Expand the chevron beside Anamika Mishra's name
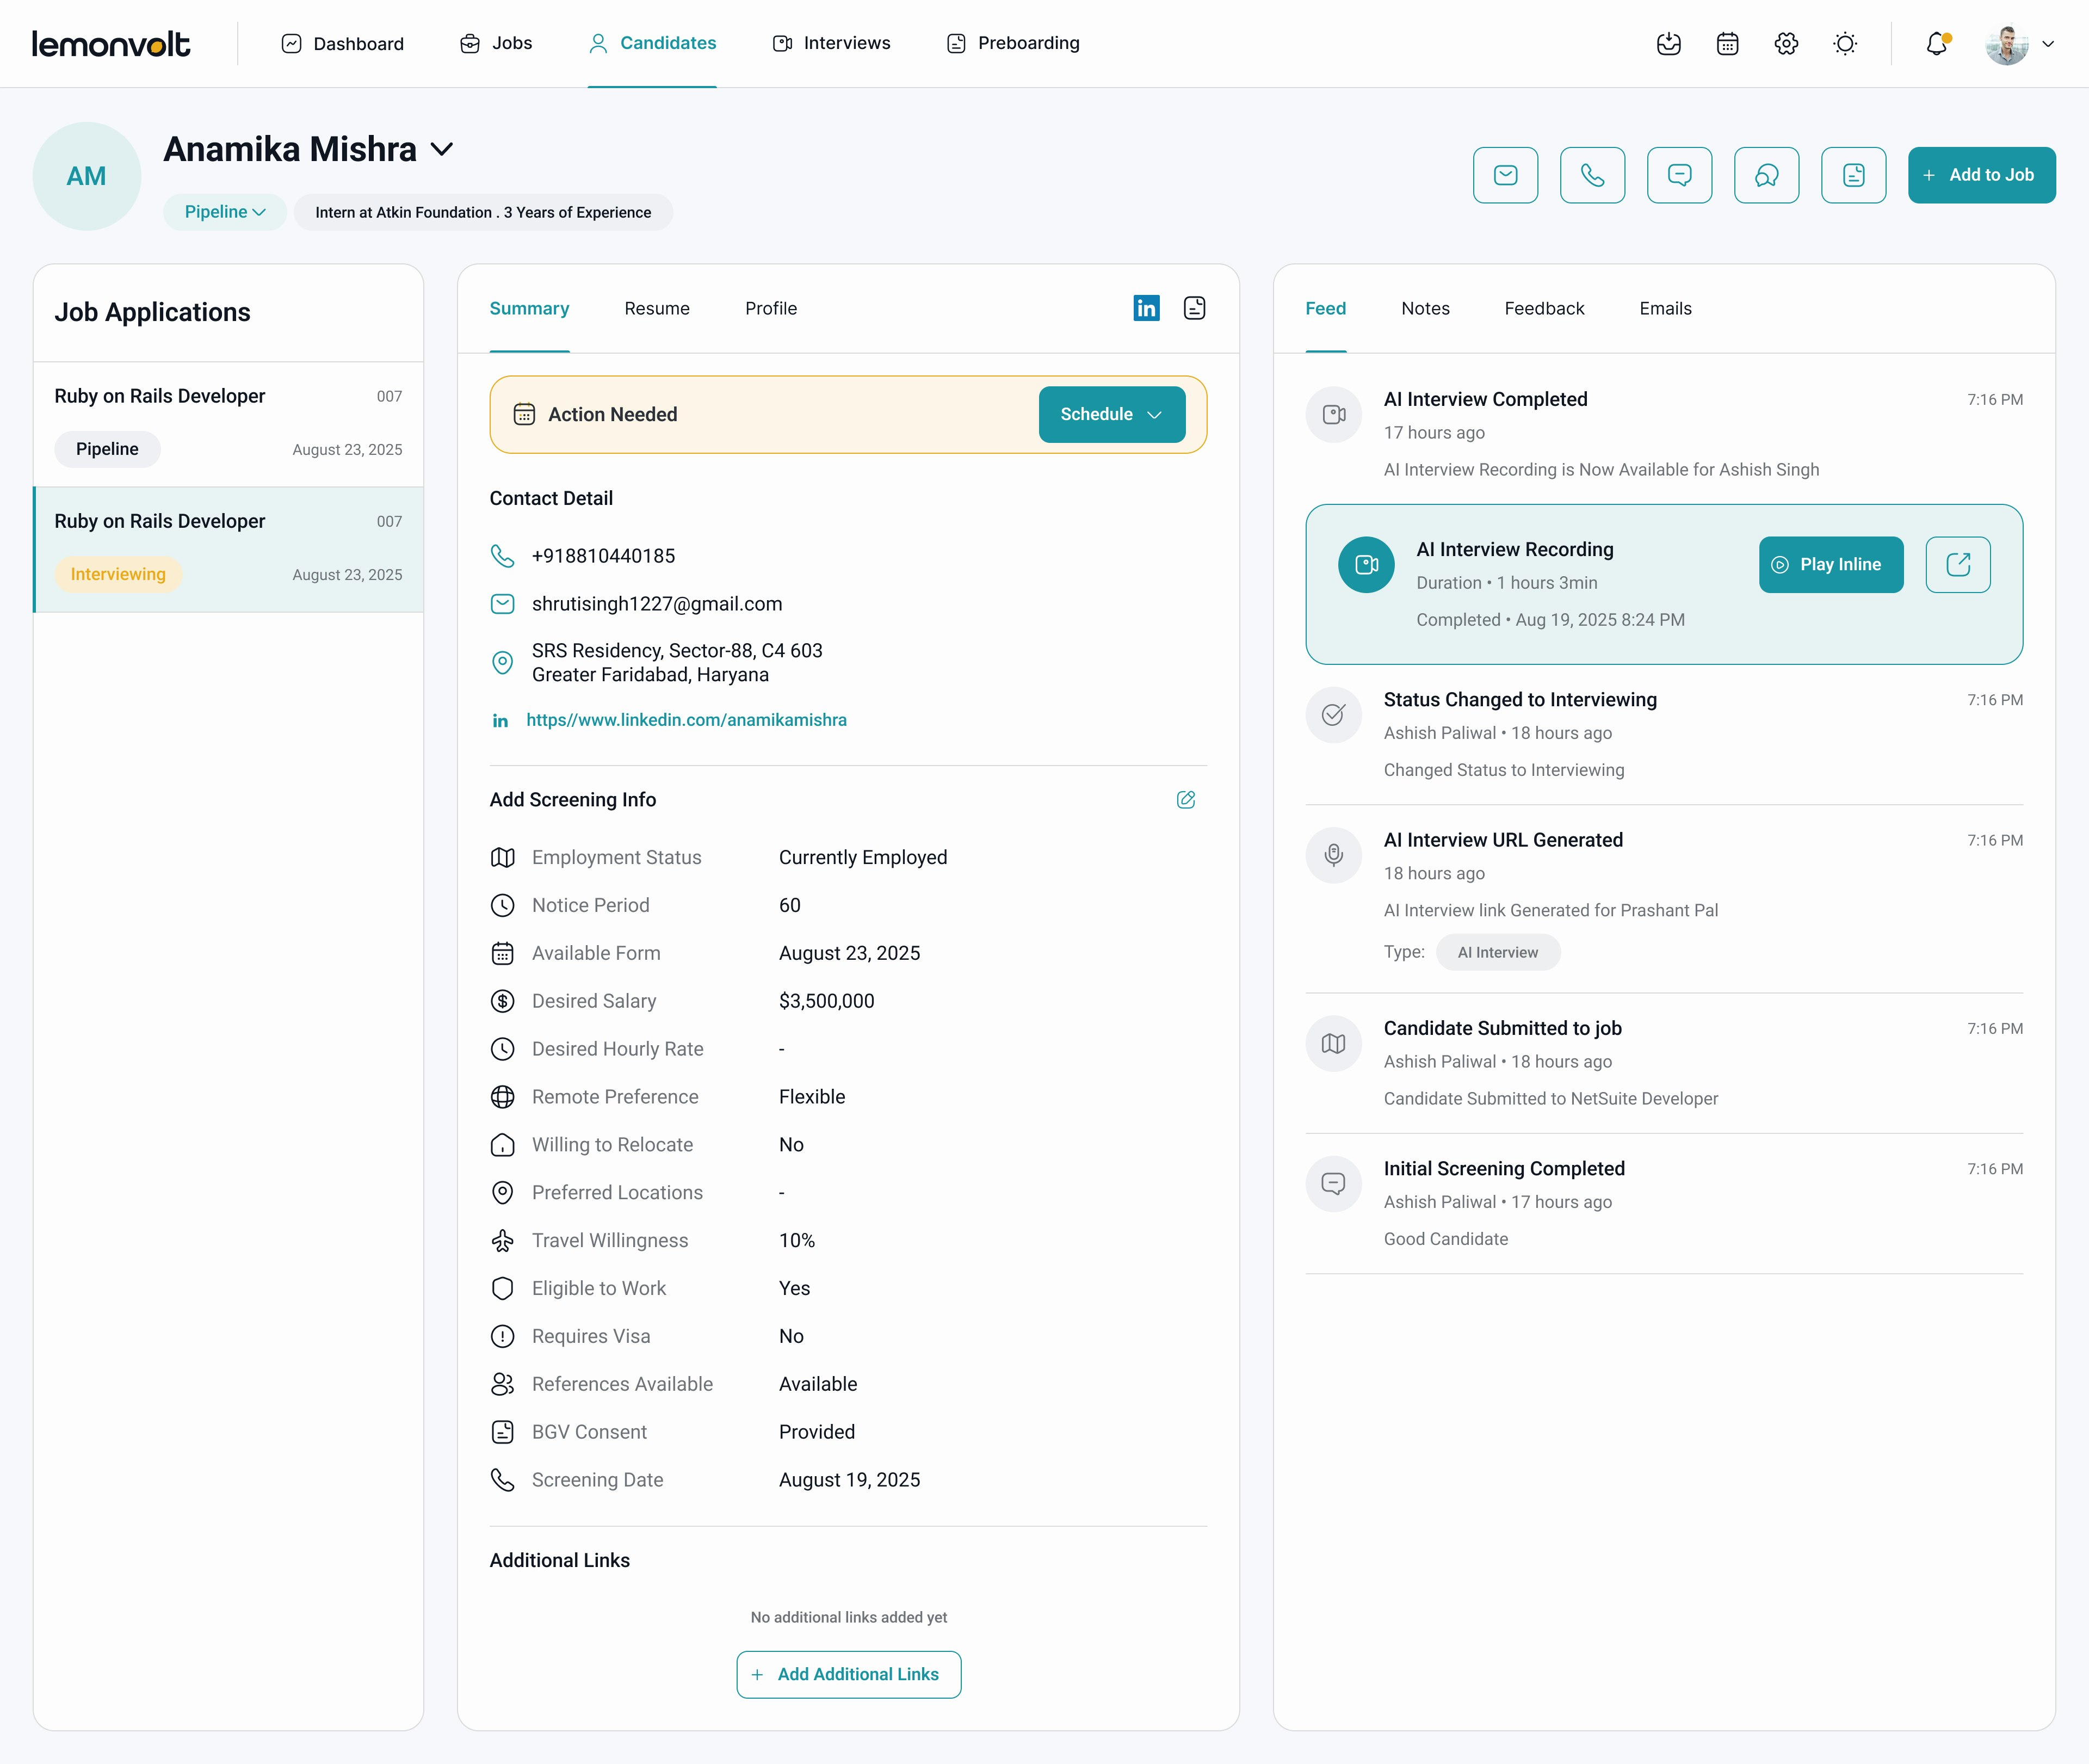This screenshot has height=1764, width=2089. (x=443, y=149)
